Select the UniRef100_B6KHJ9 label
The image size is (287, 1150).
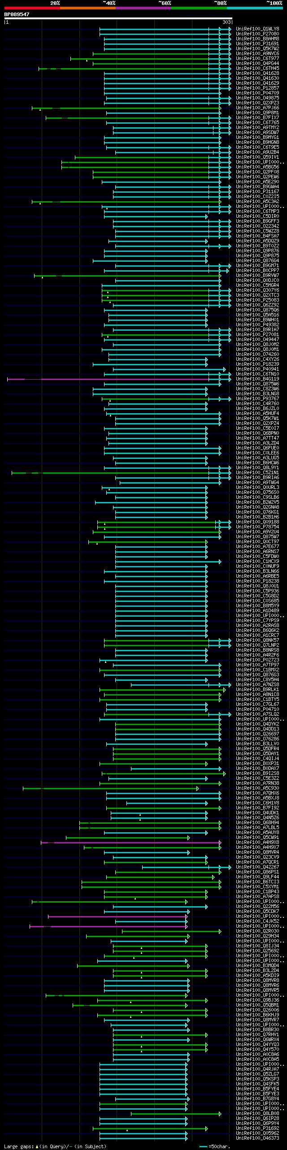click(x=257, y=1015)
